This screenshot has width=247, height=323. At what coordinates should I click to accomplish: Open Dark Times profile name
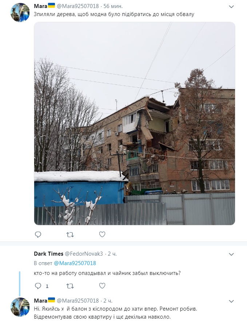(49, 254)
